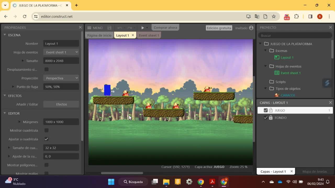
Task: Click the Edición gratuita badge
Action: point(219,28)
